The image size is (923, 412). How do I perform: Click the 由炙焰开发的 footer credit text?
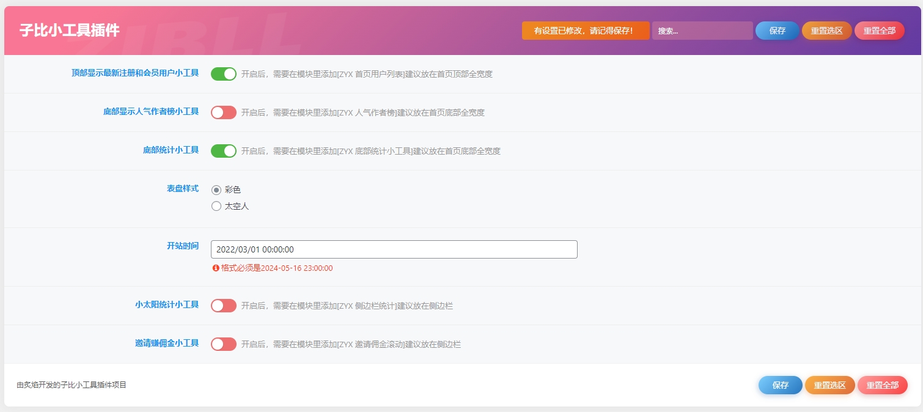click(72, 385)
